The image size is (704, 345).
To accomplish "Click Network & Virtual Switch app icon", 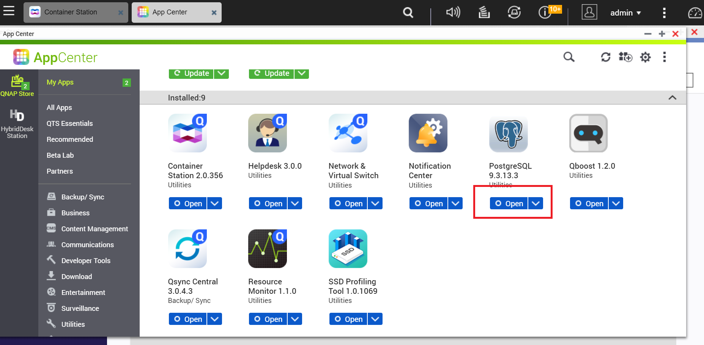I will click(x=348, y=133).
